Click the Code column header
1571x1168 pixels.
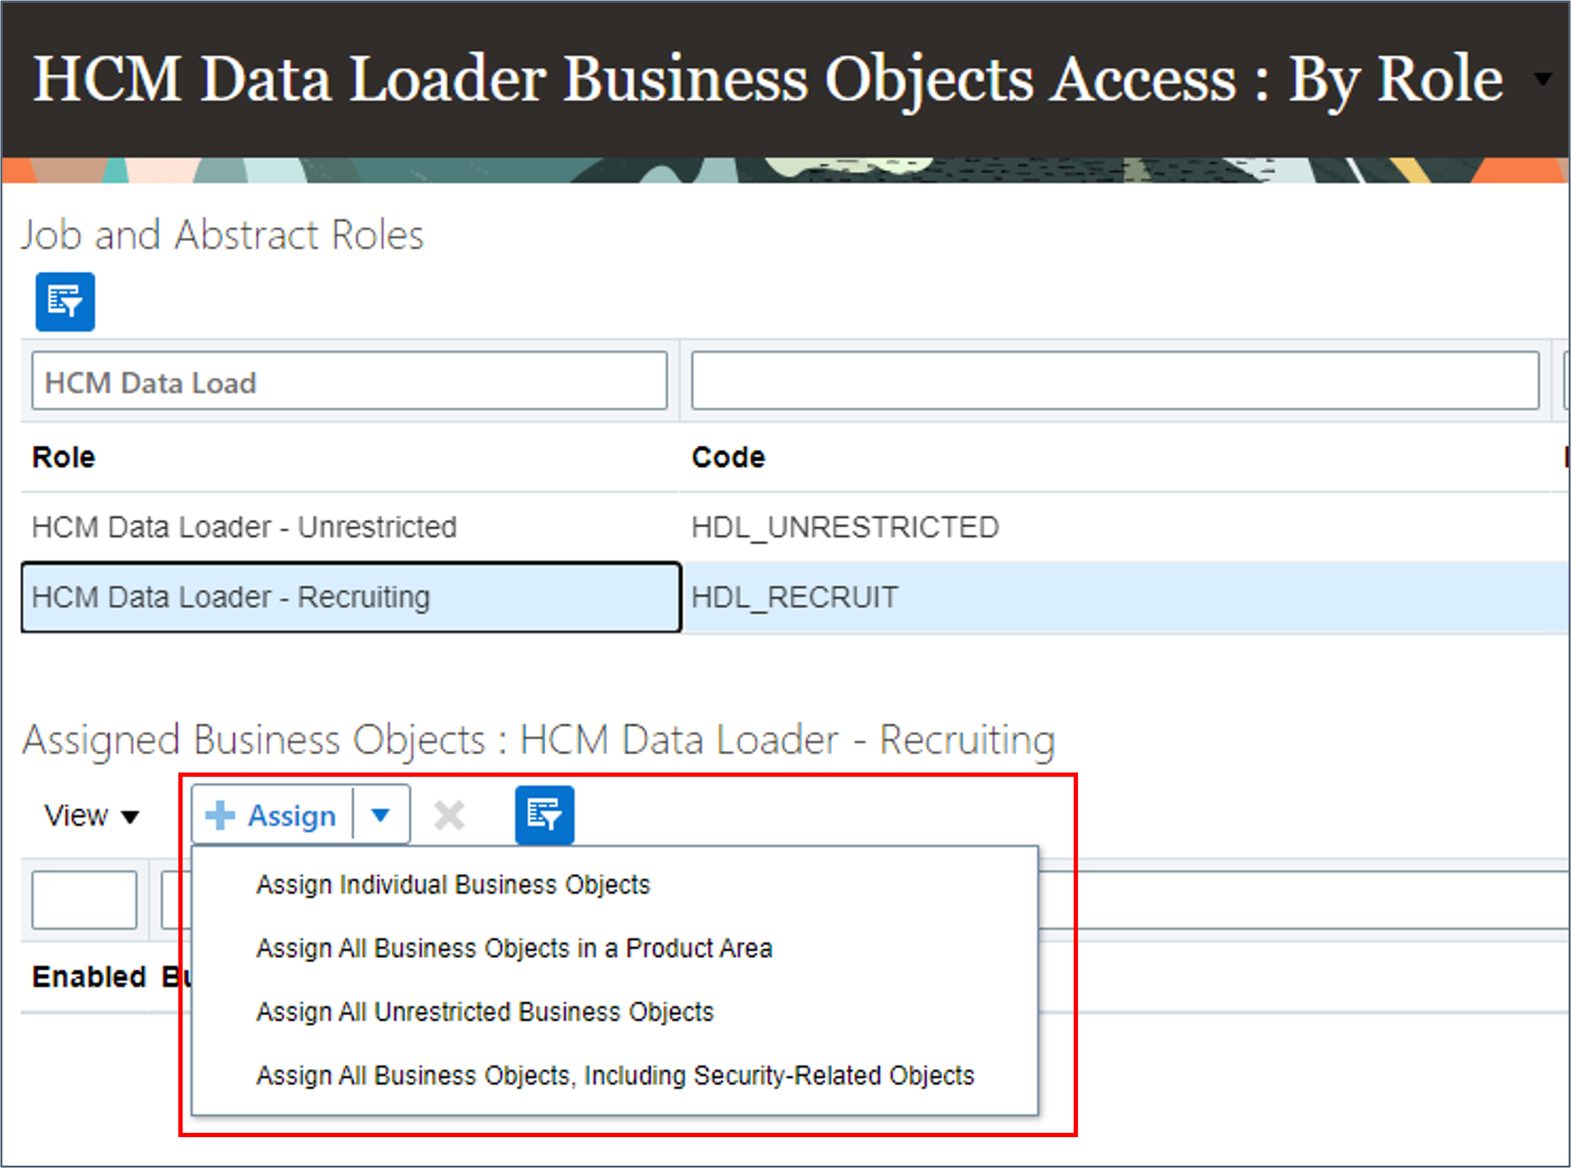[x=728, y=457]
